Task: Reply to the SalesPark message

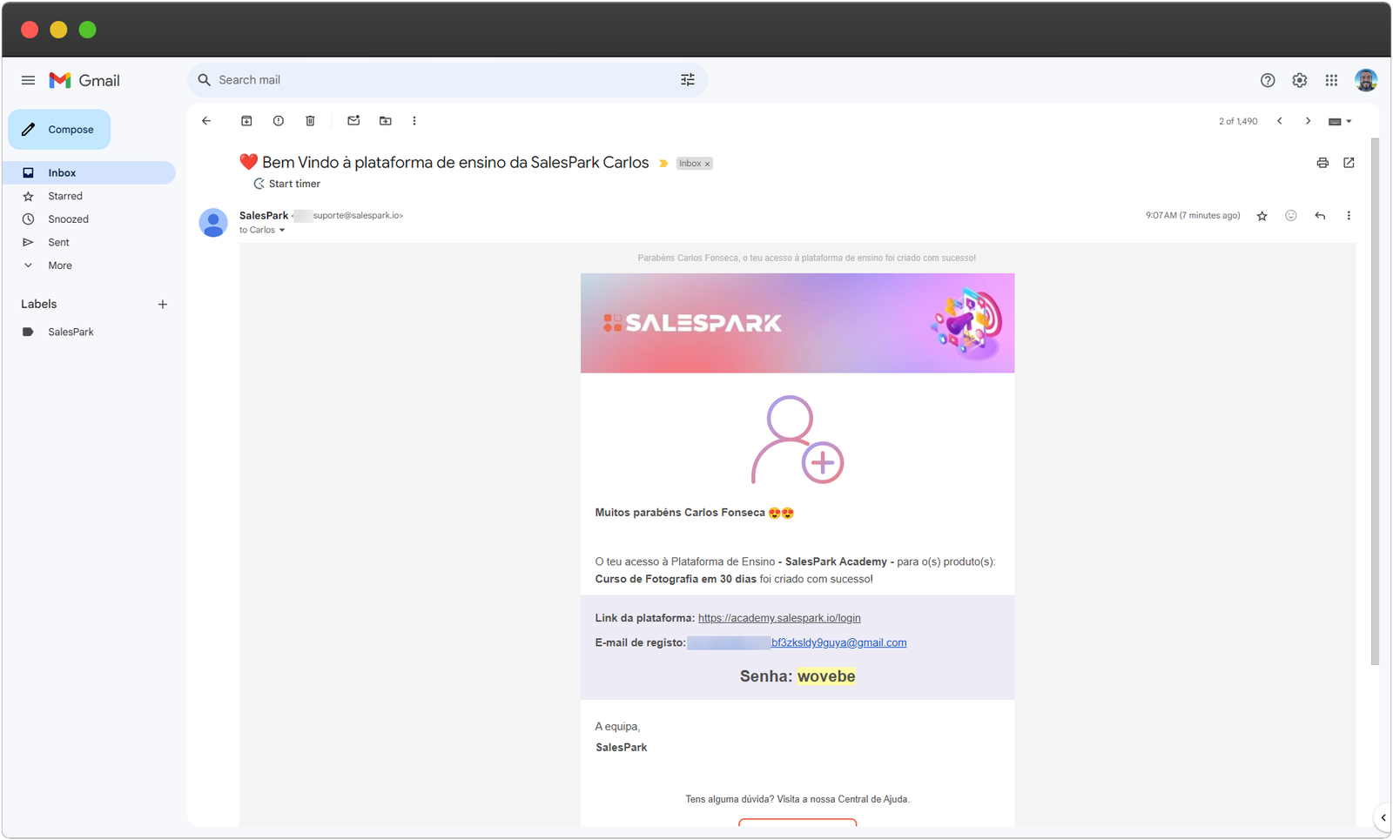Action: (x=1320, y=216)
